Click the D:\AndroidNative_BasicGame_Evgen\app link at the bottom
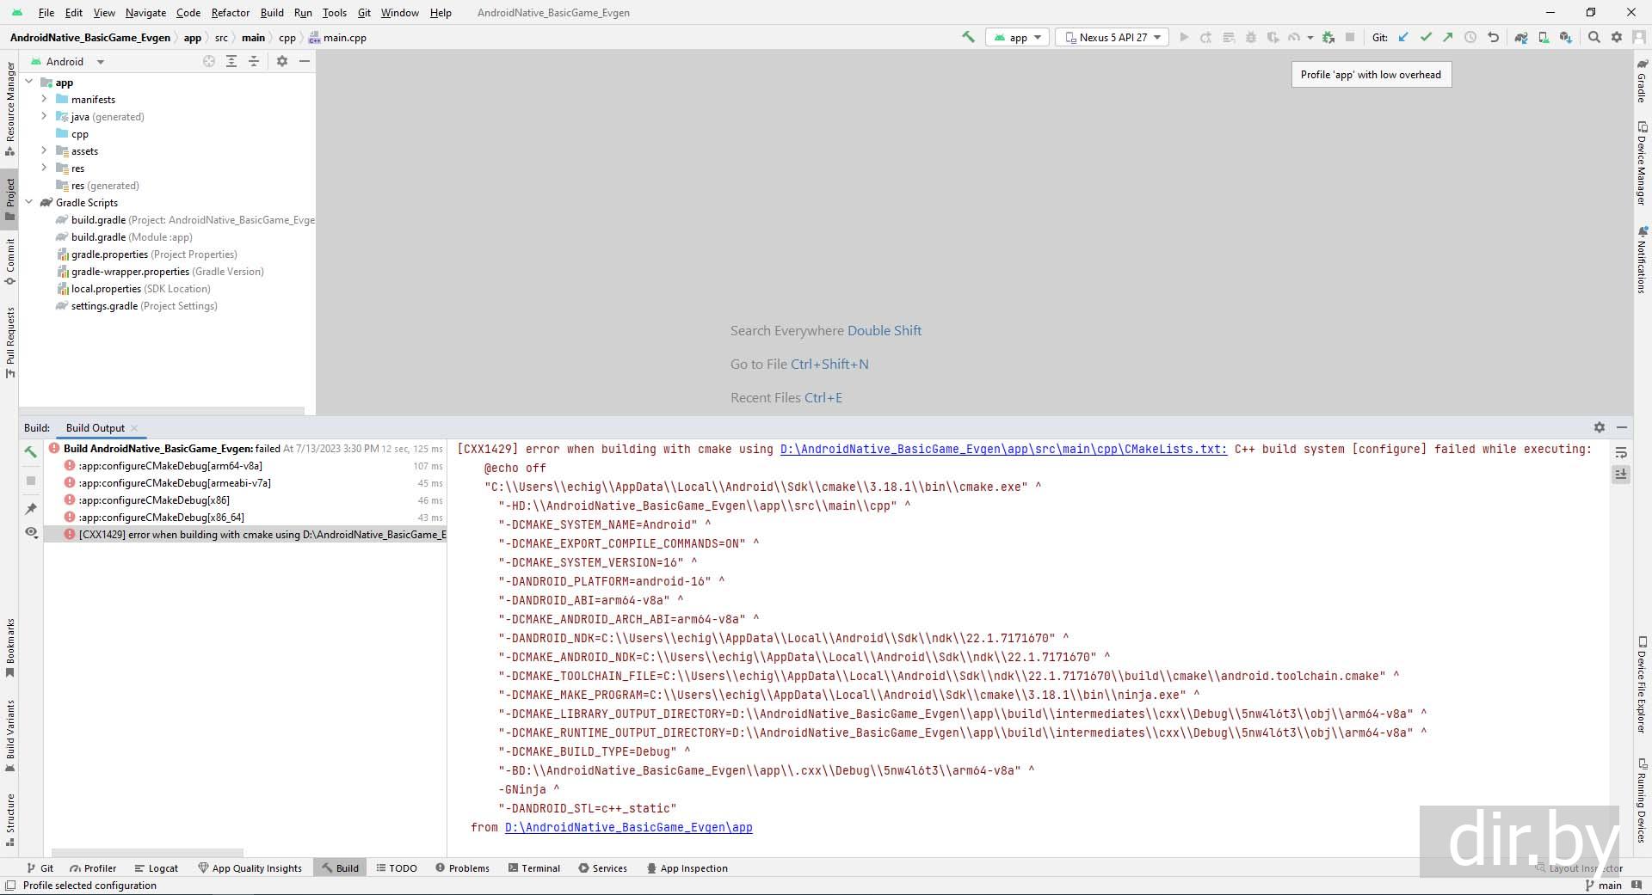 (x=628, y=827)
